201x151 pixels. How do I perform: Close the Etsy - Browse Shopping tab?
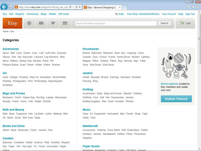pyautogui.click(x=120, y=8)
